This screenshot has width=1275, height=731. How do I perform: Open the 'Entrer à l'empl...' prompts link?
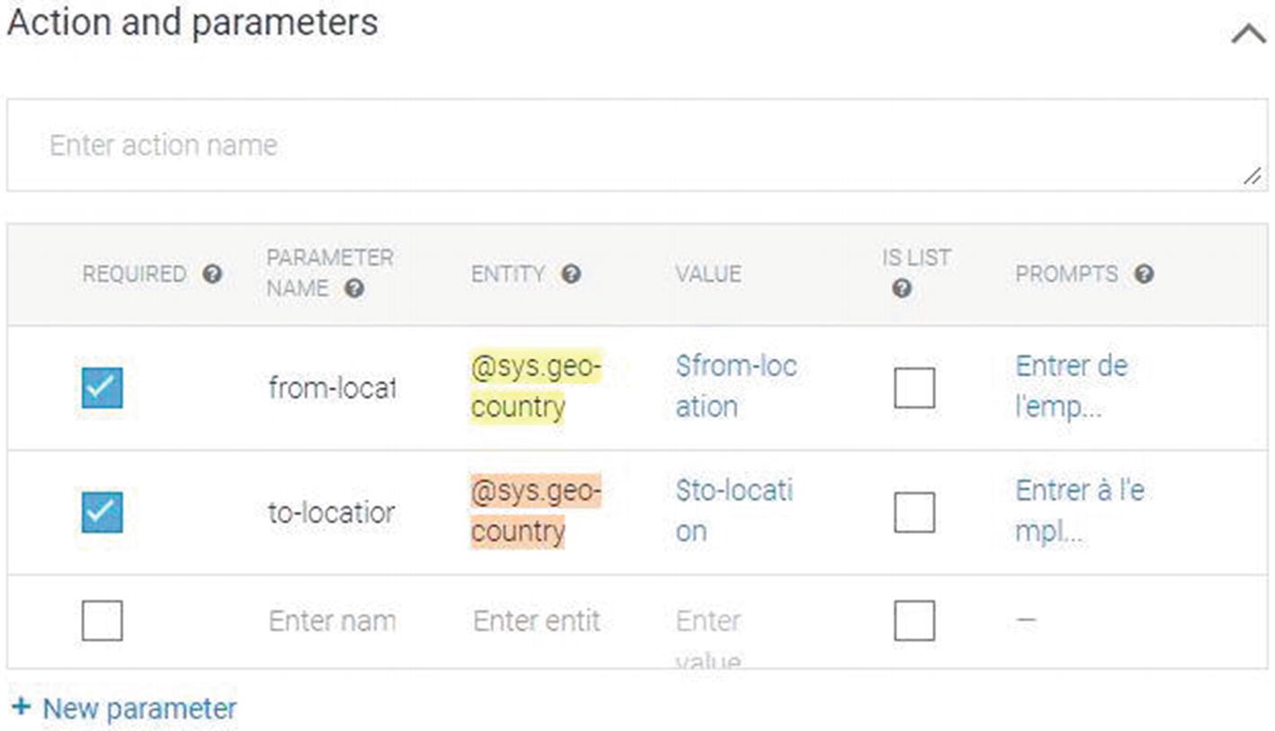point(1079,511)
